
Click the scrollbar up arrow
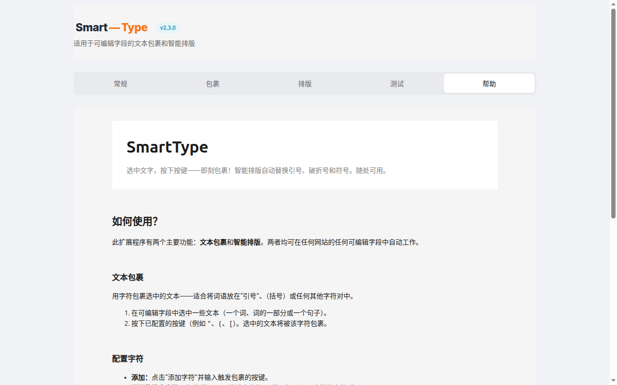point(613,3)
